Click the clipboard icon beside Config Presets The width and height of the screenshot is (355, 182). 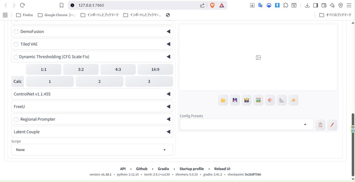click(320, 125)
